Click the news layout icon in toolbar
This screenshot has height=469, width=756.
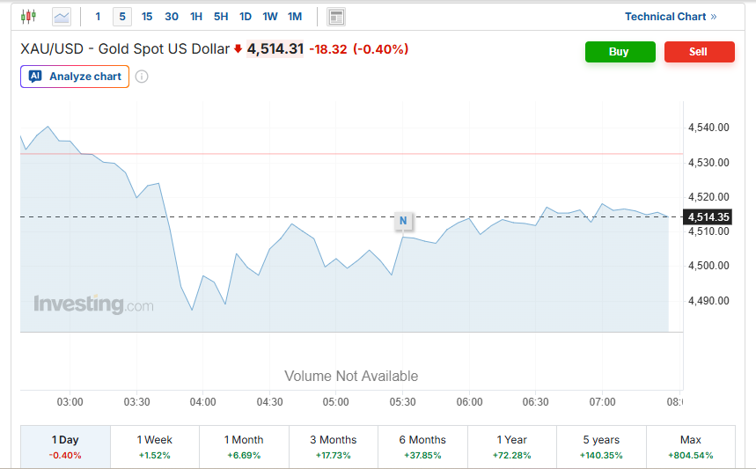335,17
